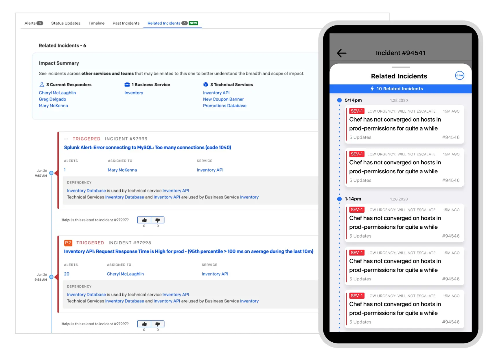Thumbs down for incident #97998 relation

click(158, 324)
